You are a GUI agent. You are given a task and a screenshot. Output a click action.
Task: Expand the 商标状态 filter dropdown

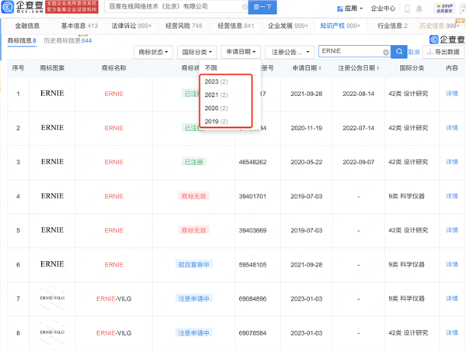pyautogui.click(x=155, y=52)
